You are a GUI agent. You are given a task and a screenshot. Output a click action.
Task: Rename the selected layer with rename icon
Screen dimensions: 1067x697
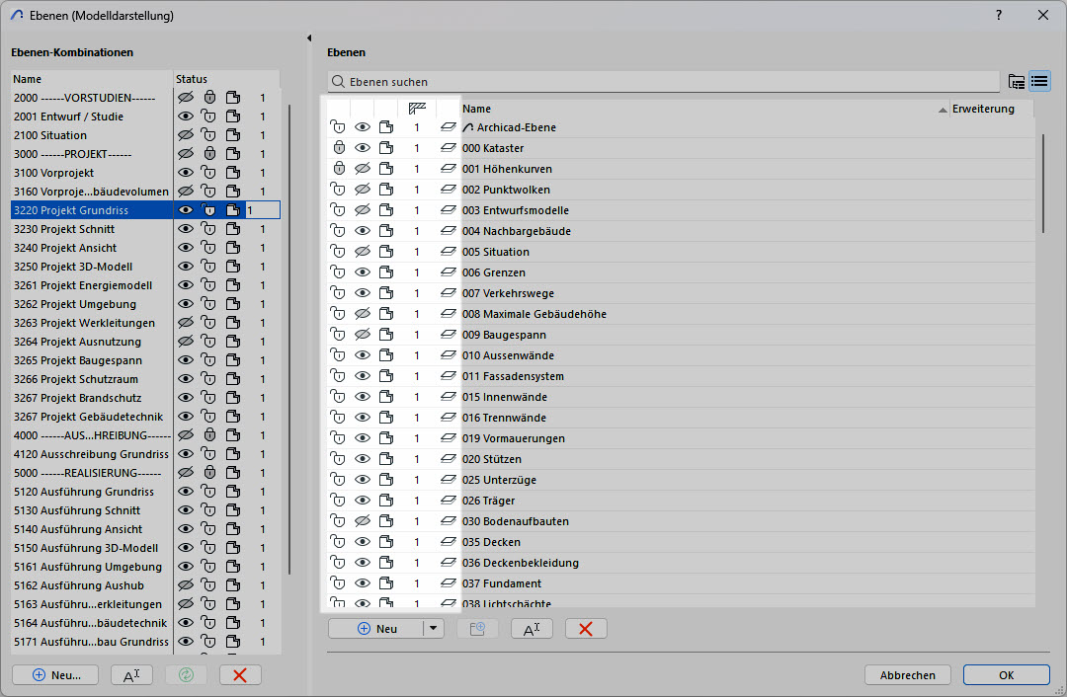532,629
